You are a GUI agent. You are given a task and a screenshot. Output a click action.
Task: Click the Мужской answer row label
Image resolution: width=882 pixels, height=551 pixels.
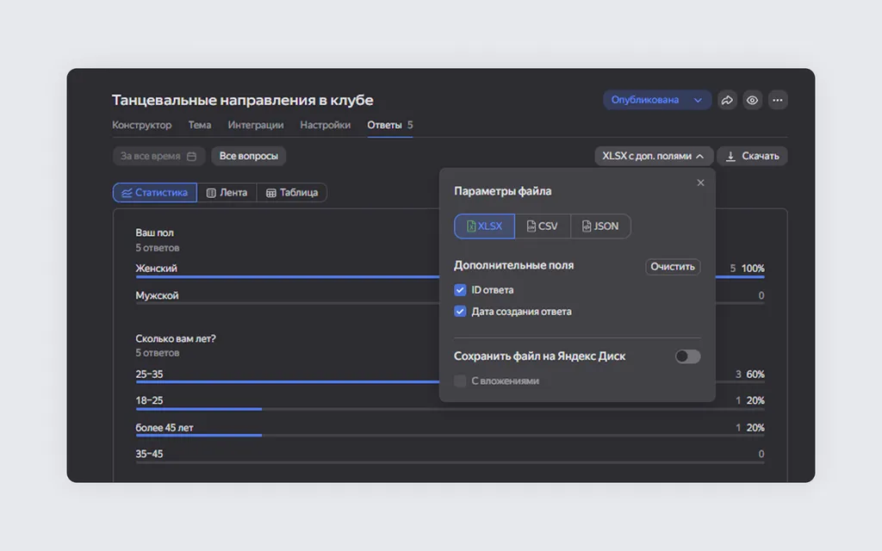157,295
